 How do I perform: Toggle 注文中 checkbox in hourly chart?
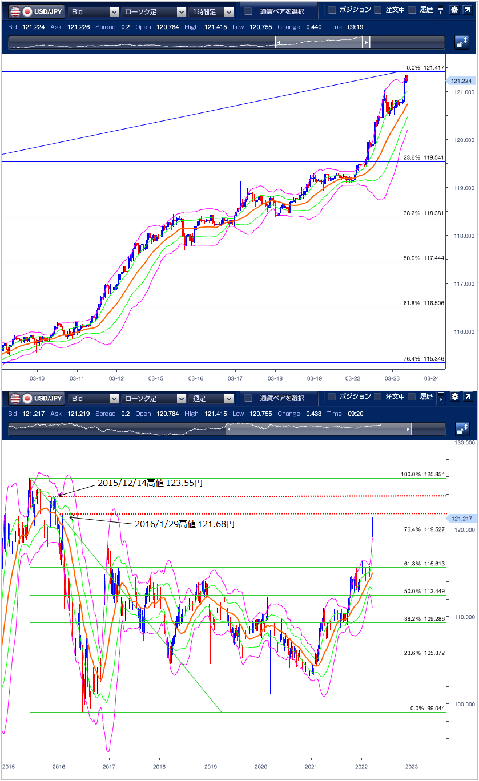pyautogui.click(x=377, y=10)
